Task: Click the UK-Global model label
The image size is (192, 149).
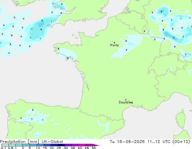Action: coord(52,142)
